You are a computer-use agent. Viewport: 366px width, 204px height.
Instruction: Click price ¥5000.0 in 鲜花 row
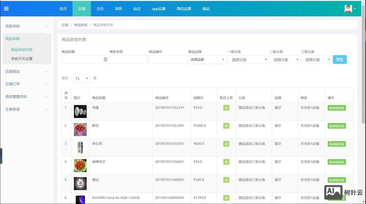pyautogui.click(x=200, y=126)
